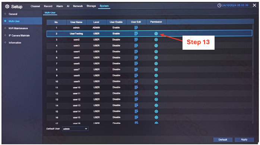Image resolution: width=260 pixels, height=145 pixels.
Task: Edit the user3 account
Action: pos(136,46)
